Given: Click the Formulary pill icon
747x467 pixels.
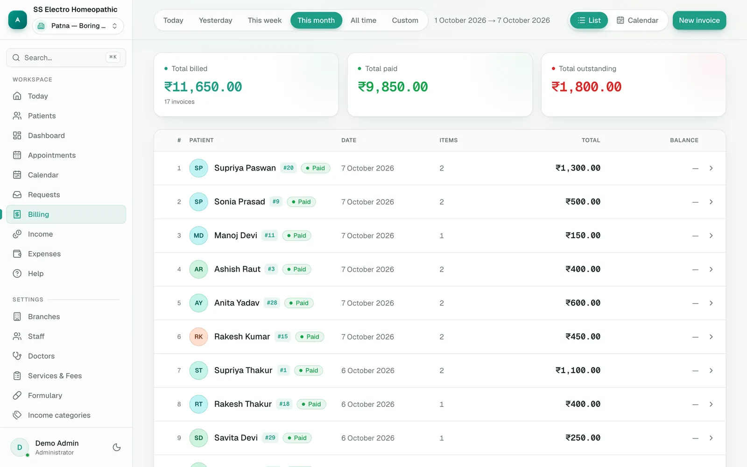Looking at the screenshot, I should (x=17, y=396).
